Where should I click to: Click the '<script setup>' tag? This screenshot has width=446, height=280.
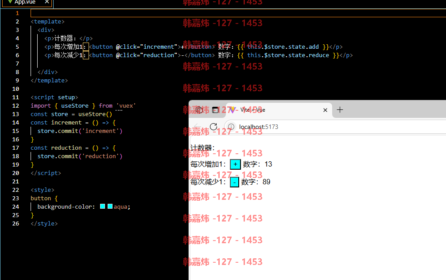[x=54, y=97]
